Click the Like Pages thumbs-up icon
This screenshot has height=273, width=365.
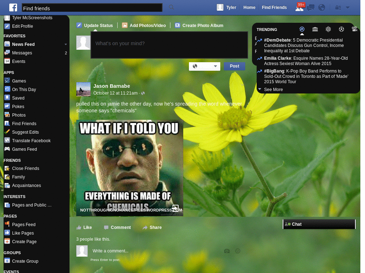tap(7, 233)
